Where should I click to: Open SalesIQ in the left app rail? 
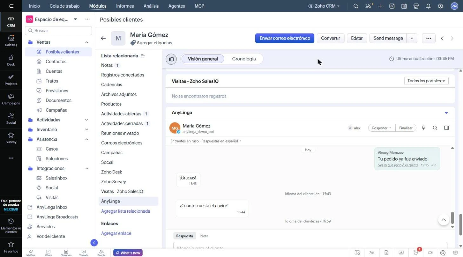[11, 41]
